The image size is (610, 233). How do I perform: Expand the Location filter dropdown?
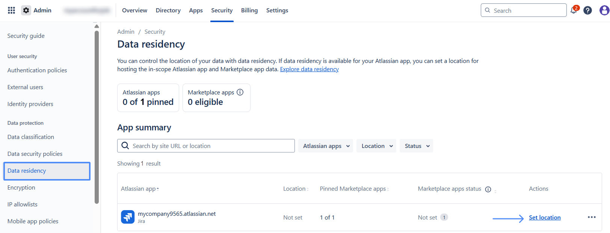click(x=377, y=146)
